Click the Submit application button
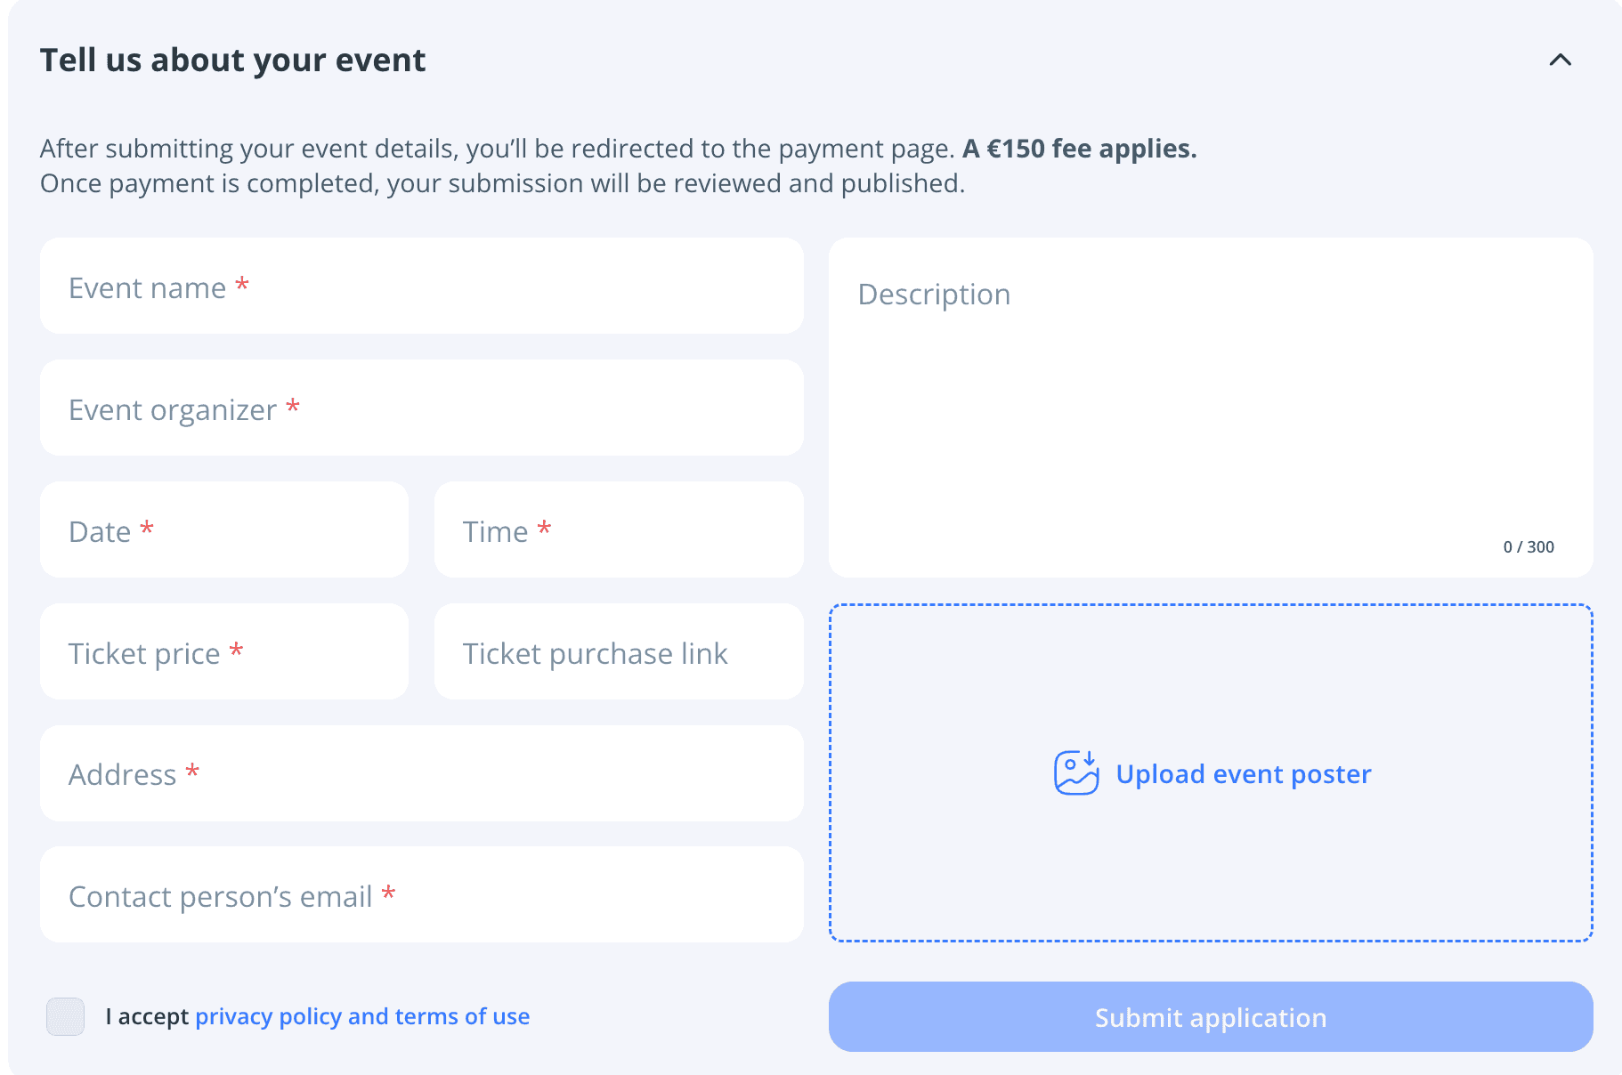This screenshot has height=1075, width=1622. click(1211, 1017)
